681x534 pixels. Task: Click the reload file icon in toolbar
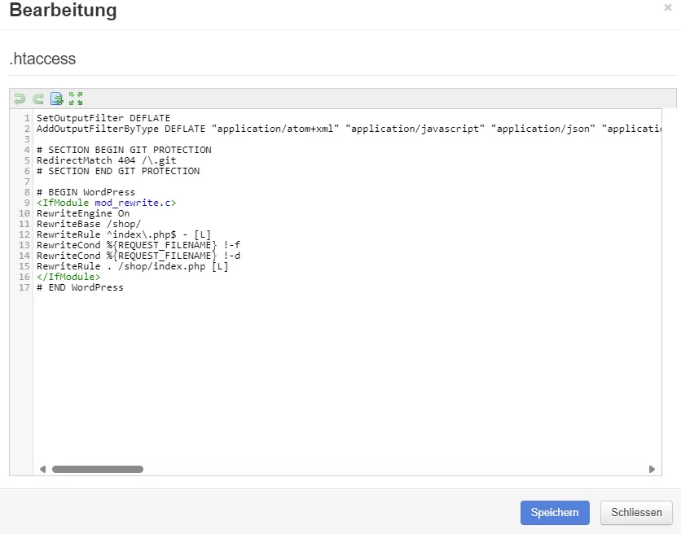57,98
